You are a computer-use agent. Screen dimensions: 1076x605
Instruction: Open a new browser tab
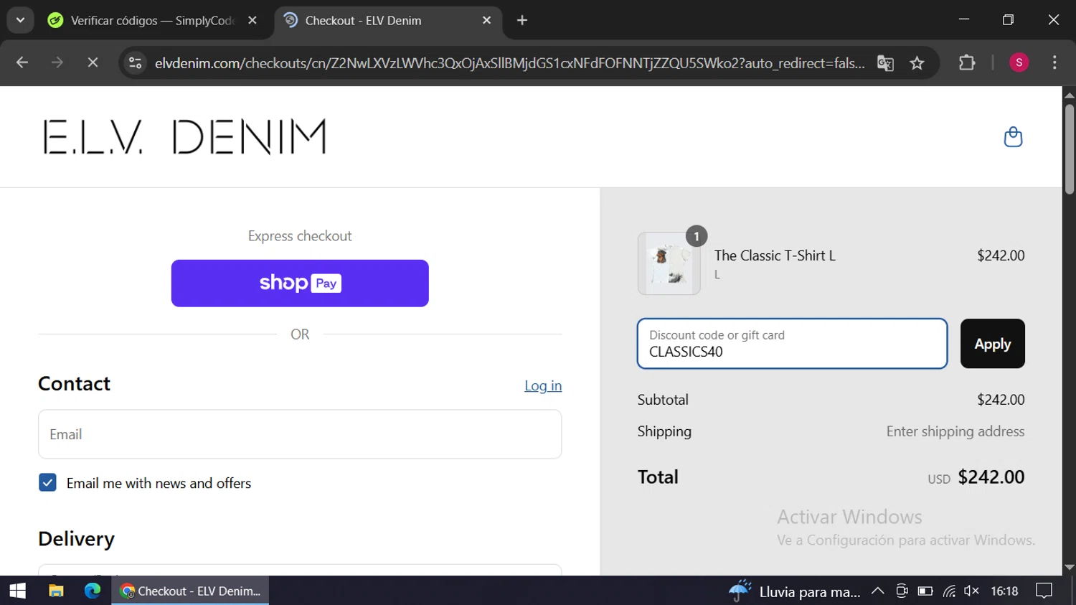coord(522,20)
